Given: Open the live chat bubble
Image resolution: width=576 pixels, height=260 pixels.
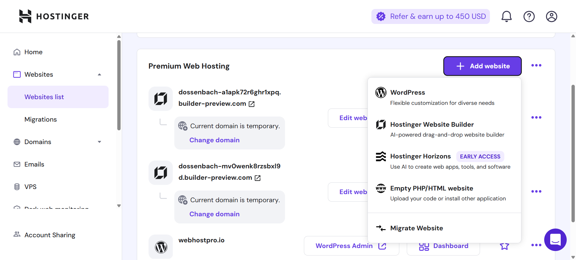Looking at the screenshot, I should [x=555, y=240].
